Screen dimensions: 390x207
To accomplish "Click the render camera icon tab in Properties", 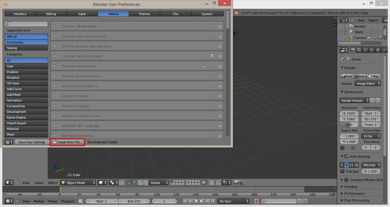I will click(353, 50).
